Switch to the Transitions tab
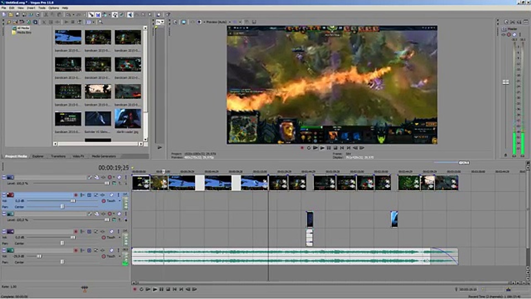 tap(58, 156)
